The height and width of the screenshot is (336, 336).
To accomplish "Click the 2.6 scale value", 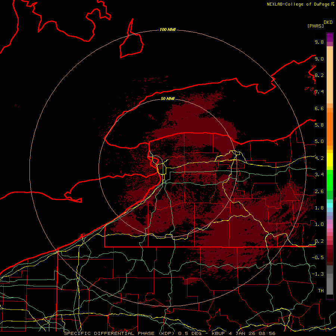I will point(319,192).
